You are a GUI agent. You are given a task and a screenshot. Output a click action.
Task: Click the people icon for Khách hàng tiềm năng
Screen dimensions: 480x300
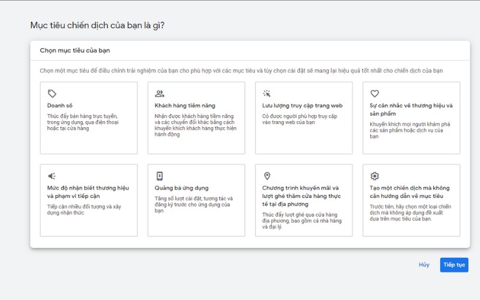pos(159,94)
